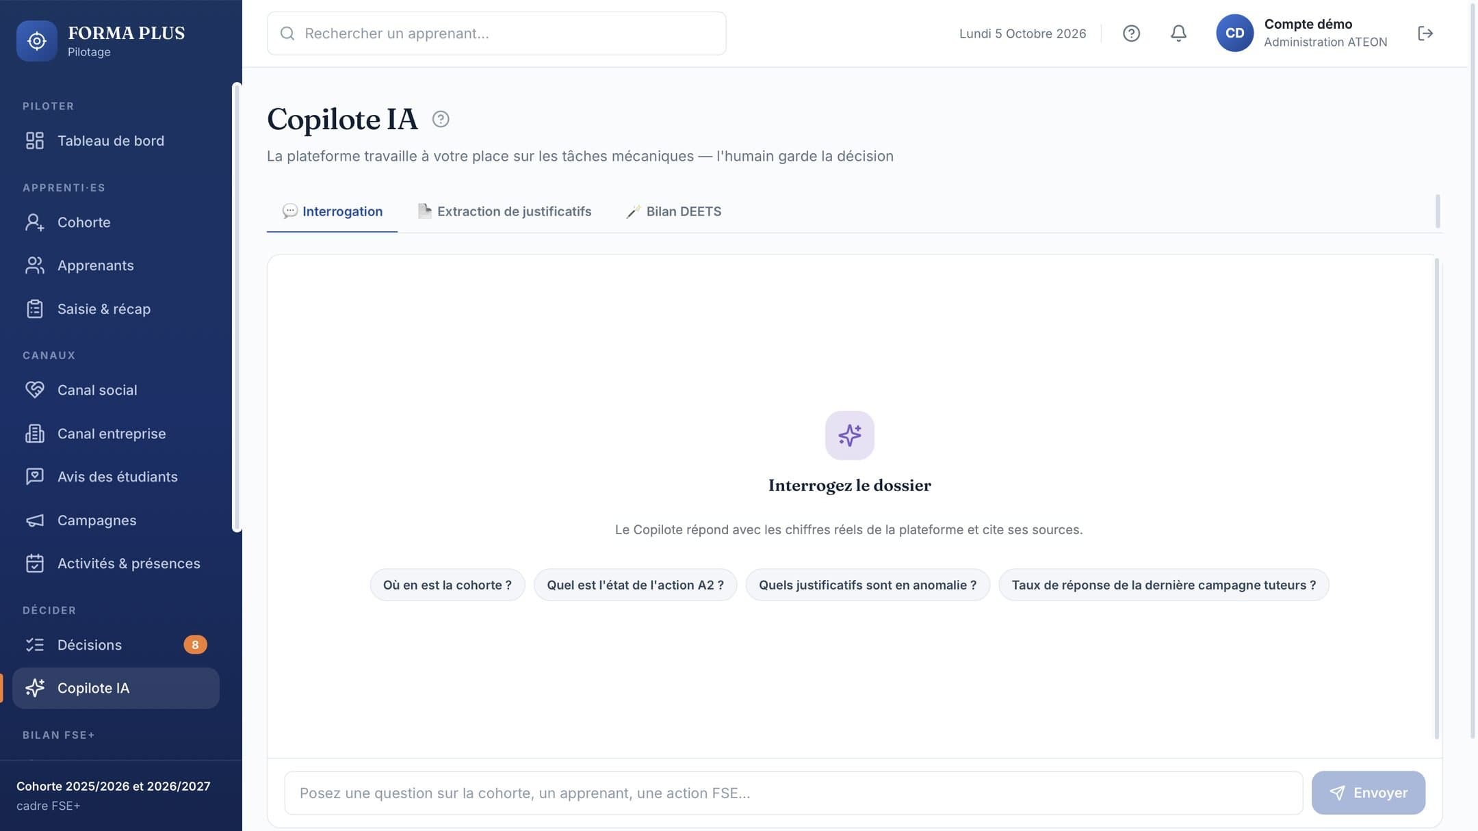Choose 'Quels justificatifs sont en anomalie ?'
Image resolution: width=1478 pixels, height=831 pixels.
point(868,585)
